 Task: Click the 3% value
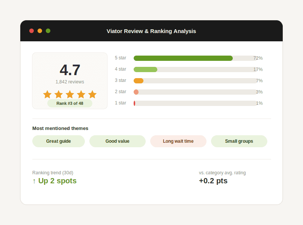click(259, 92)
